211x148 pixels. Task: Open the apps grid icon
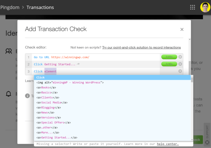192,7
